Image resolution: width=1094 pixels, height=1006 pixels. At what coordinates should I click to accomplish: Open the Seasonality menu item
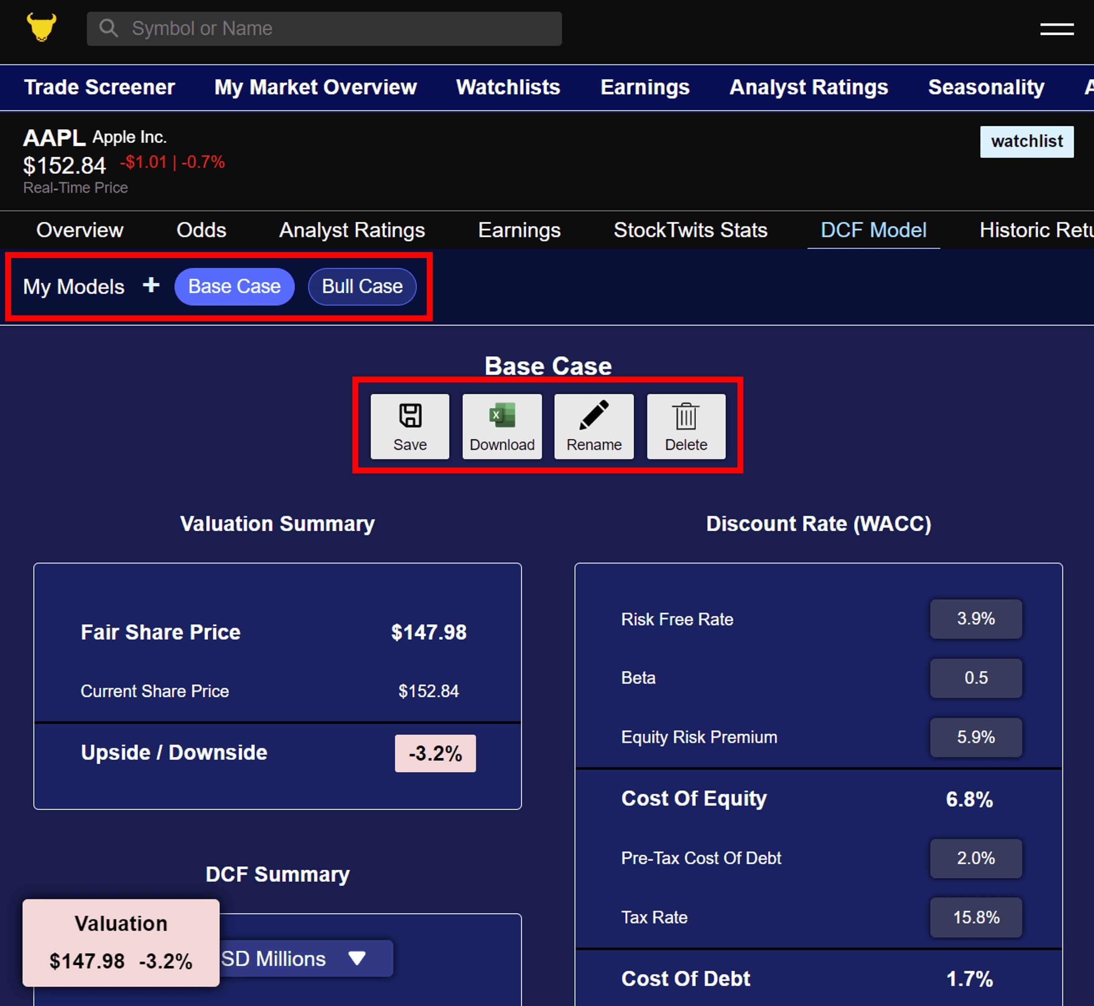pos(986,87)
